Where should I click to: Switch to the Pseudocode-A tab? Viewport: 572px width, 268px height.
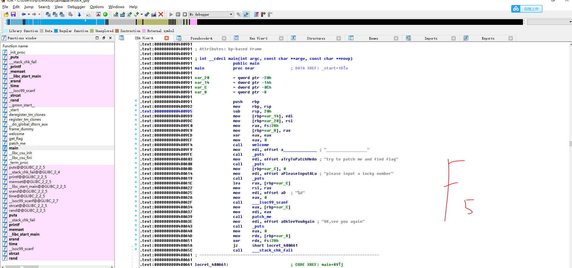201,38
